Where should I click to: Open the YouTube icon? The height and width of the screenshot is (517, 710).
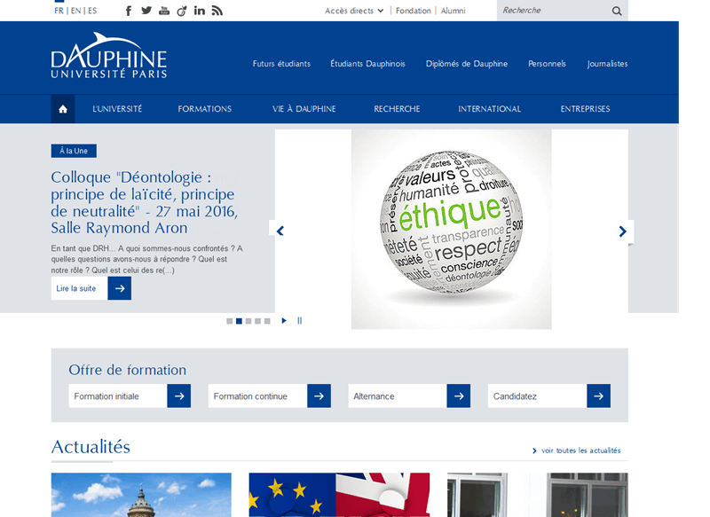164,11
